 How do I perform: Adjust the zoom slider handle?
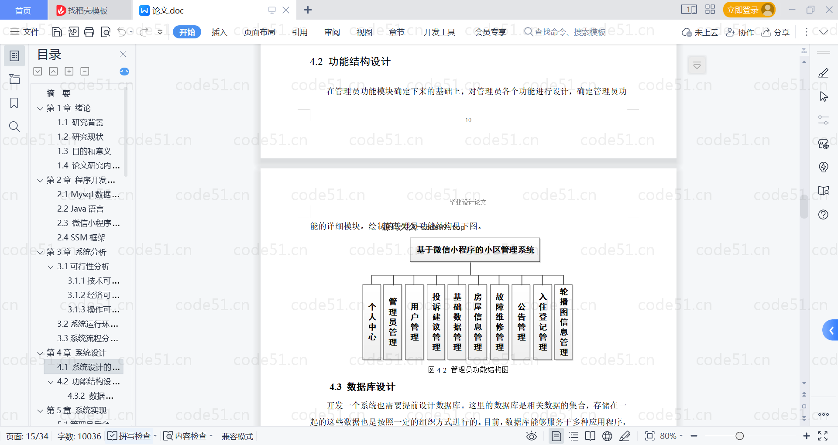point(739,436)
